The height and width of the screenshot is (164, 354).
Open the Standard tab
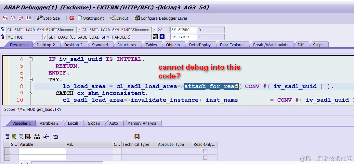[x=100, y=45]
